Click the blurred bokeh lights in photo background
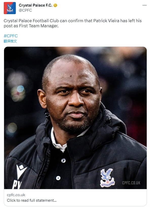The image size is (150, 207). coord(18,93)
